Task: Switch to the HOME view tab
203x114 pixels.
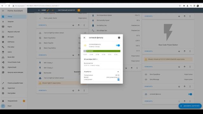Action: coord(44,10)
